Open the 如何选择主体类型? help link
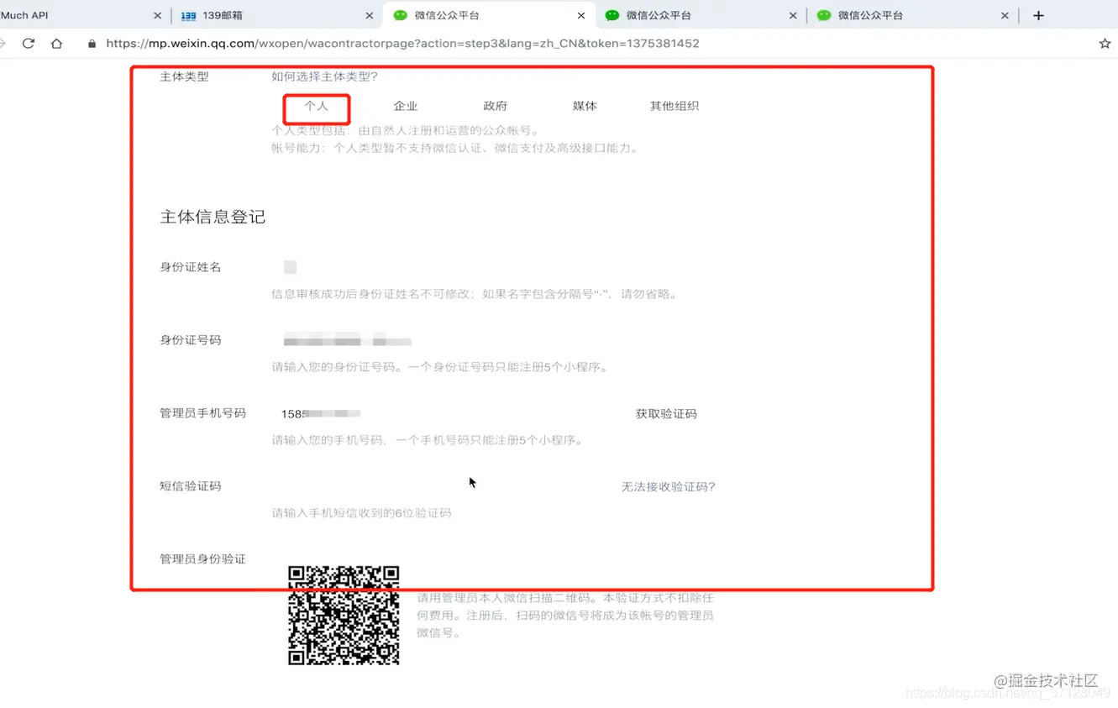Viewport: 1118px width, 708px height. 324,76
